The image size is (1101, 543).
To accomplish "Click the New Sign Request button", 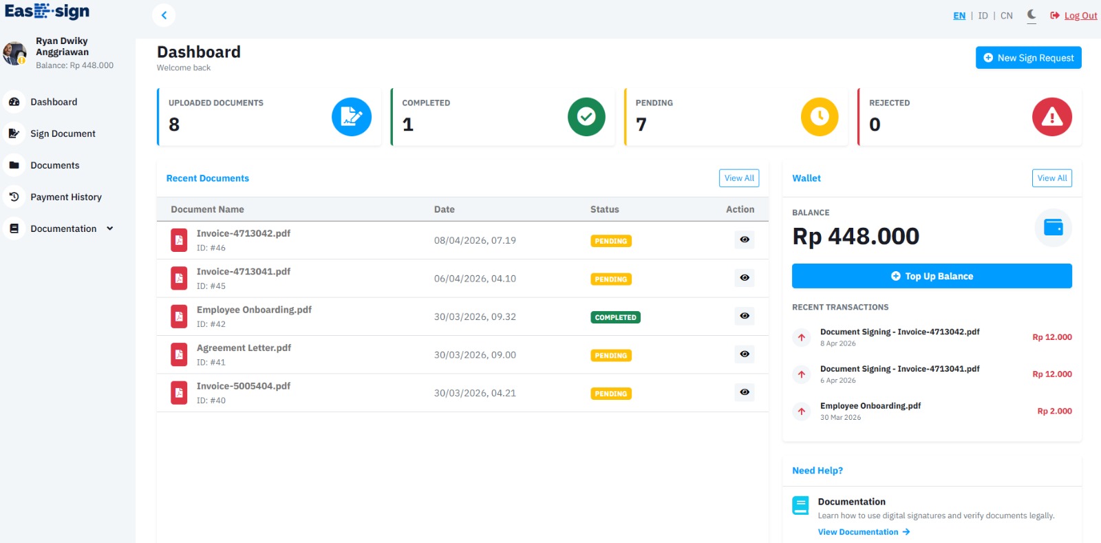I will (x=1028, y=58).
